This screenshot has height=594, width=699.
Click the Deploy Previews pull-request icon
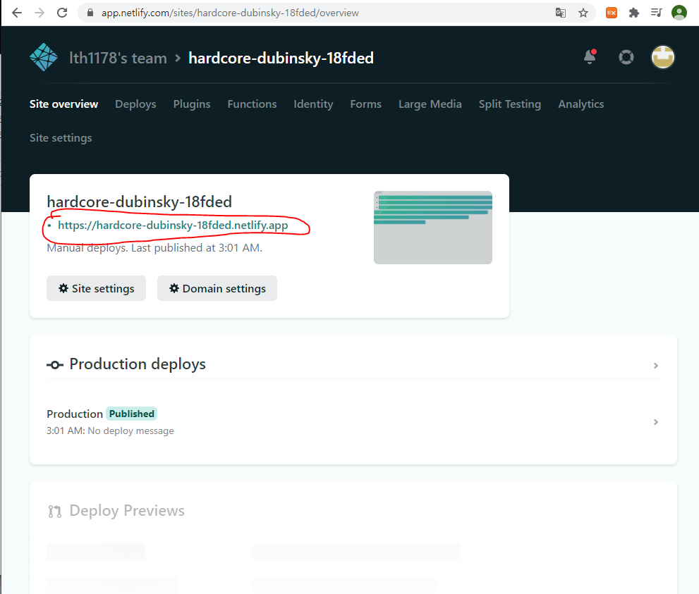click(55, 512)
